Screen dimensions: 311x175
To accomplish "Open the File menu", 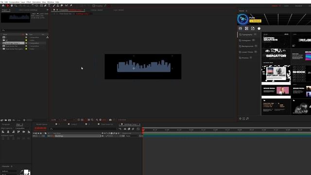I will [2, 2].
